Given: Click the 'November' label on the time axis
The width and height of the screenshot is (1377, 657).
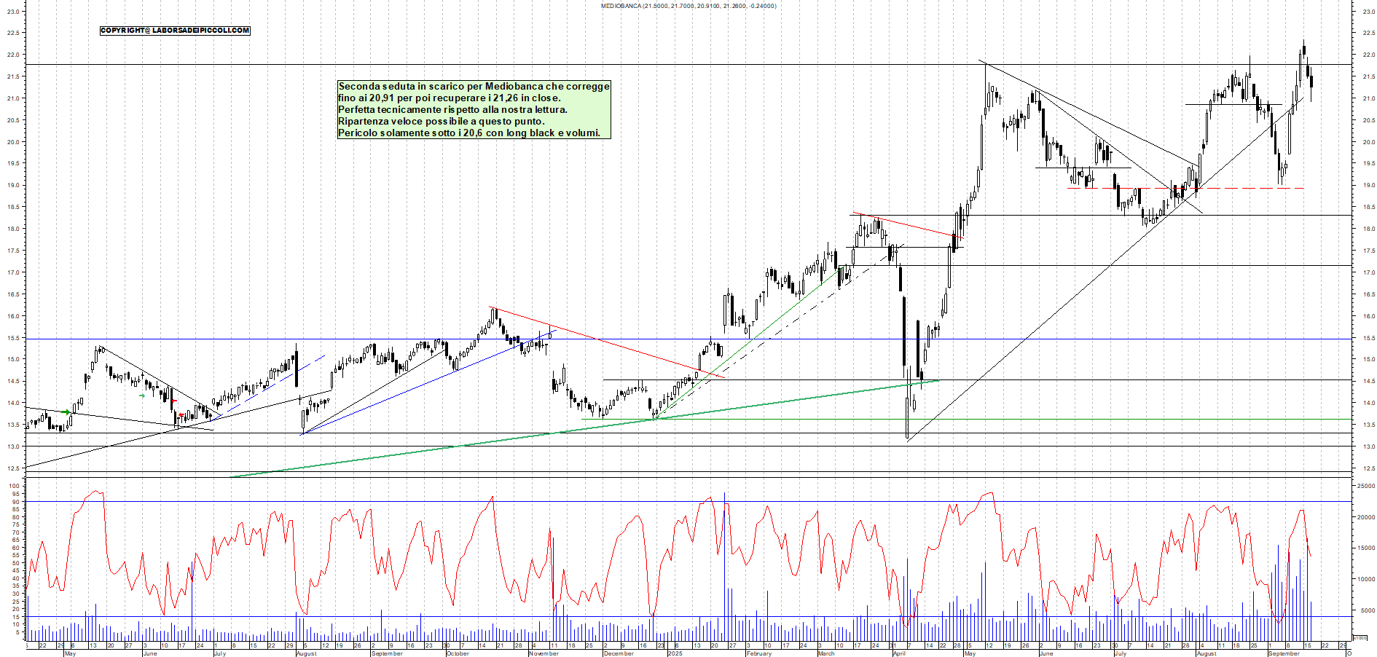Looking at the screenshot, I should click(x=544, y=653).
